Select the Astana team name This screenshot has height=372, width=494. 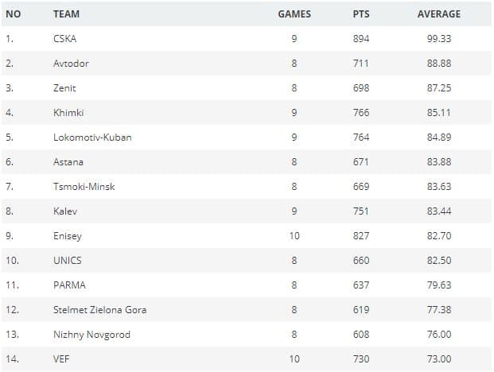coord(68,161)
